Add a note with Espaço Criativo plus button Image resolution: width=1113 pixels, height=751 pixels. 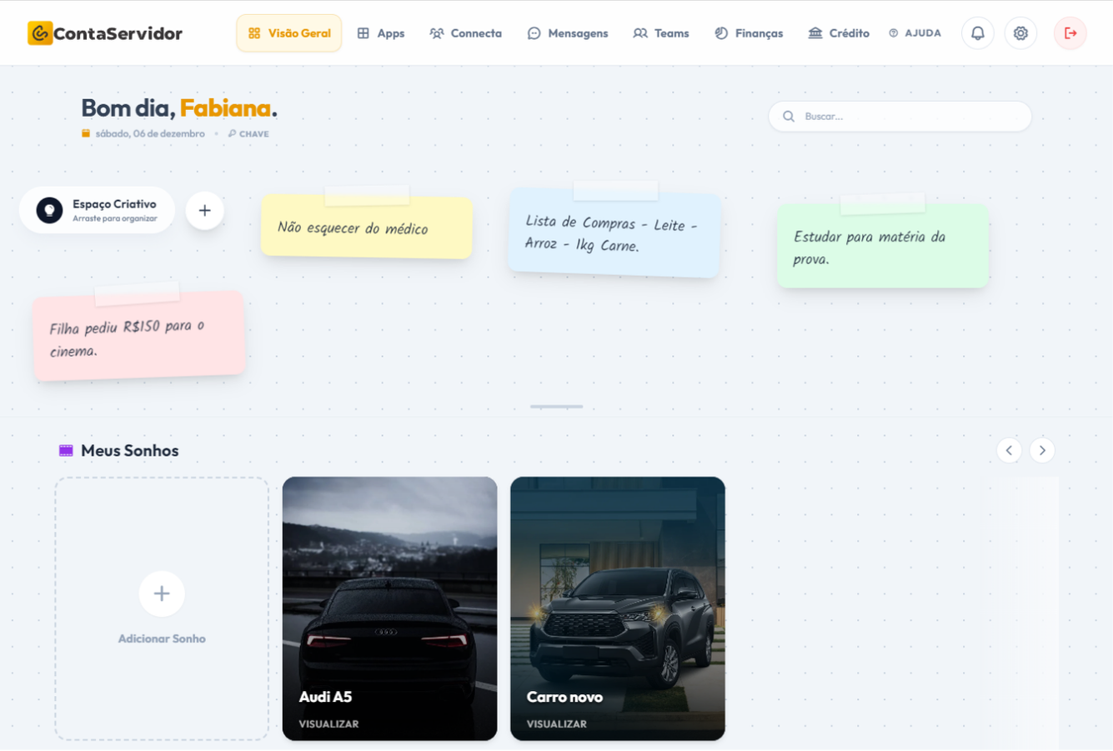204,210
